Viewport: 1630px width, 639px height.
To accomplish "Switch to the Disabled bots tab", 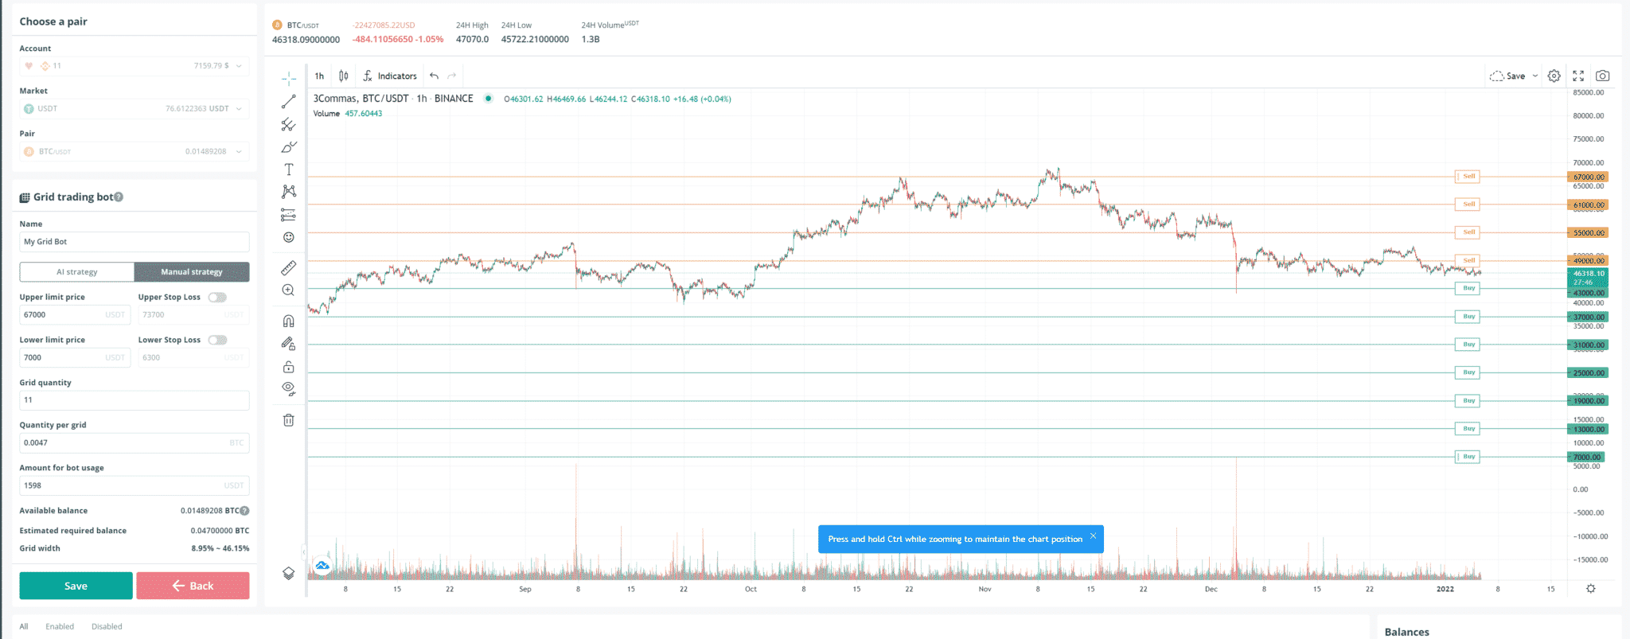I will click(x=107, y=627).
